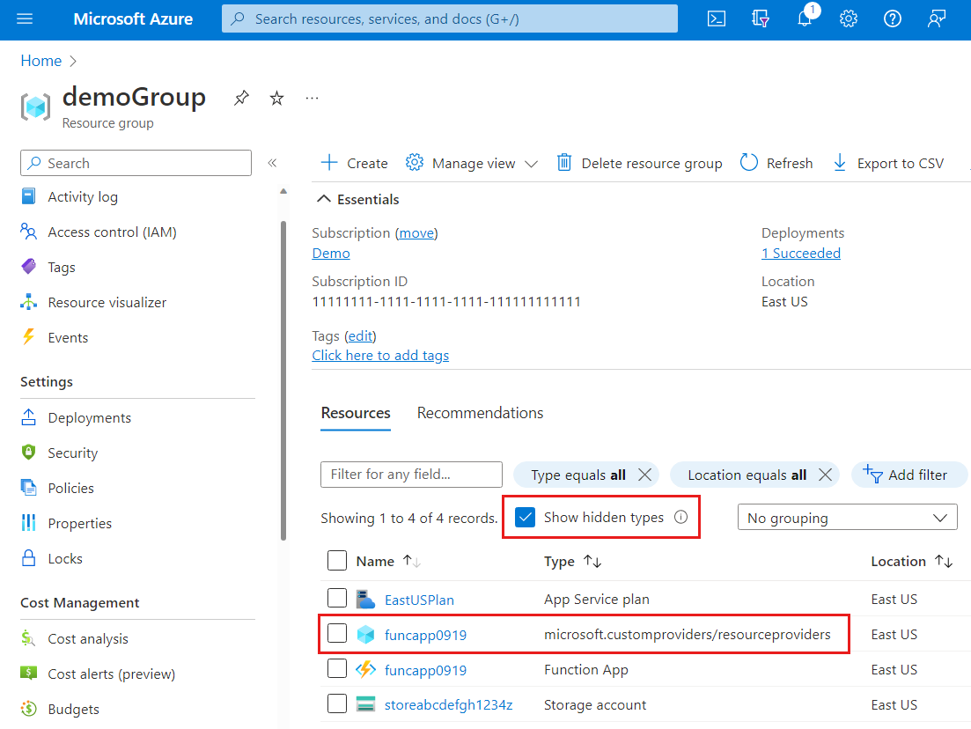Open Azure notifications bell
Image resolution: width=971 pixels, height=729 pixels.
click(x=804, y=18)
